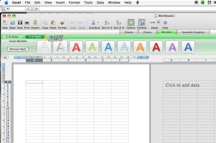
Task: Click the Remove Style button
Action: (x=18, y=49)
